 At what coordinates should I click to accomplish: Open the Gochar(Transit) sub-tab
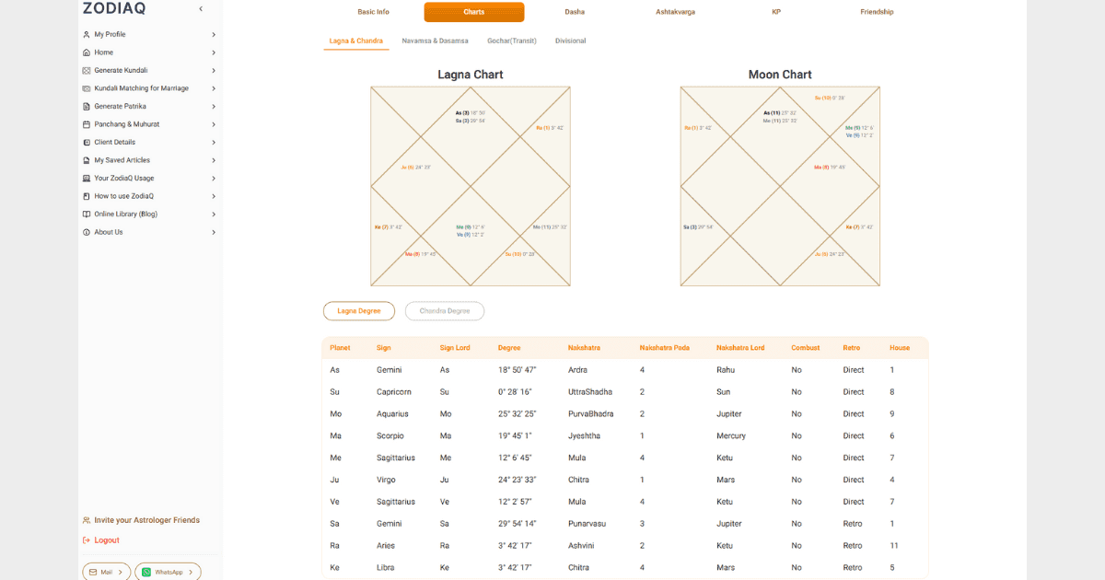pos(512,41)
